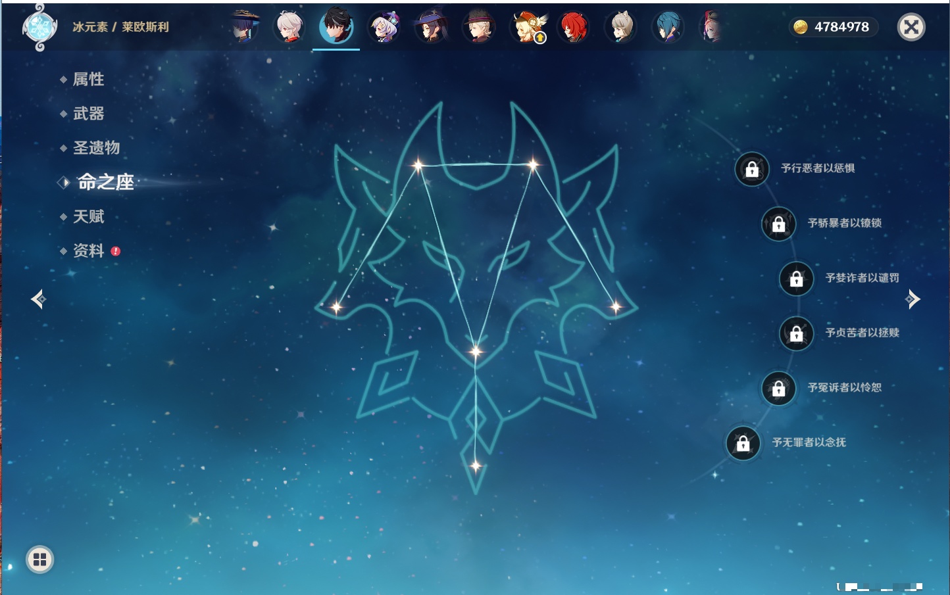Pick the blond character with dark top hat

[x=478, y=27]
